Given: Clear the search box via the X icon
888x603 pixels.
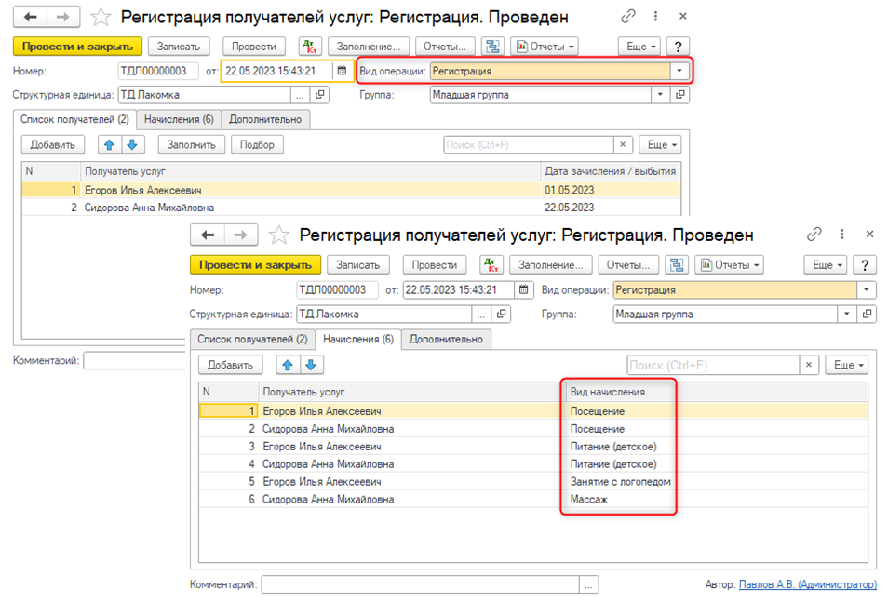Looking at the screenshot, I should click(808, 364).
